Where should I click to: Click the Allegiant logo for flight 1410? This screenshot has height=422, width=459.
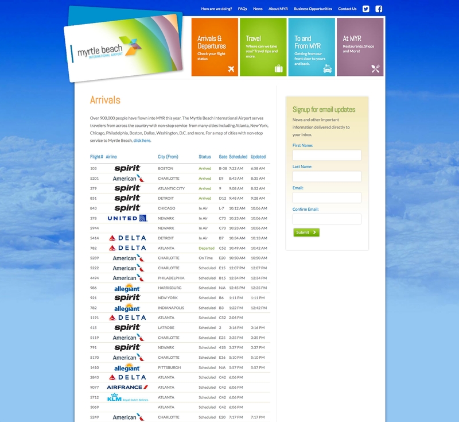pos(127,367)
